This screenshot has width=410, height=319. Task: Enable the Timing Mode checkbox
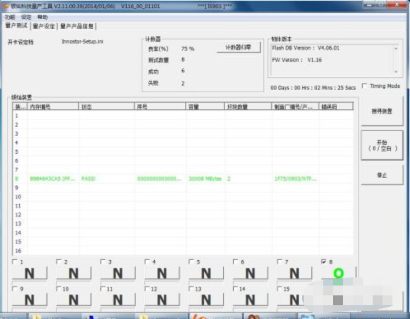click(x=364, y=86)
